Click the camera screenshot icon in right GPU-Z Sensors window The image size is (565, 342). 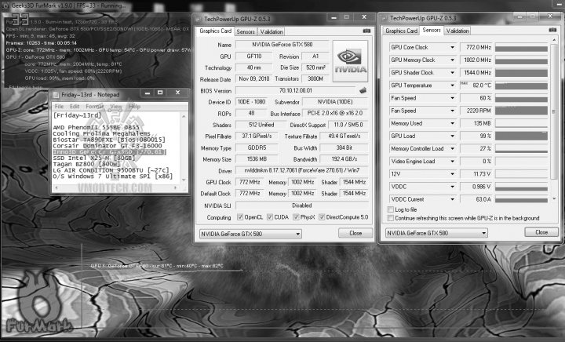pyautogui.click(x=552, y=30)
